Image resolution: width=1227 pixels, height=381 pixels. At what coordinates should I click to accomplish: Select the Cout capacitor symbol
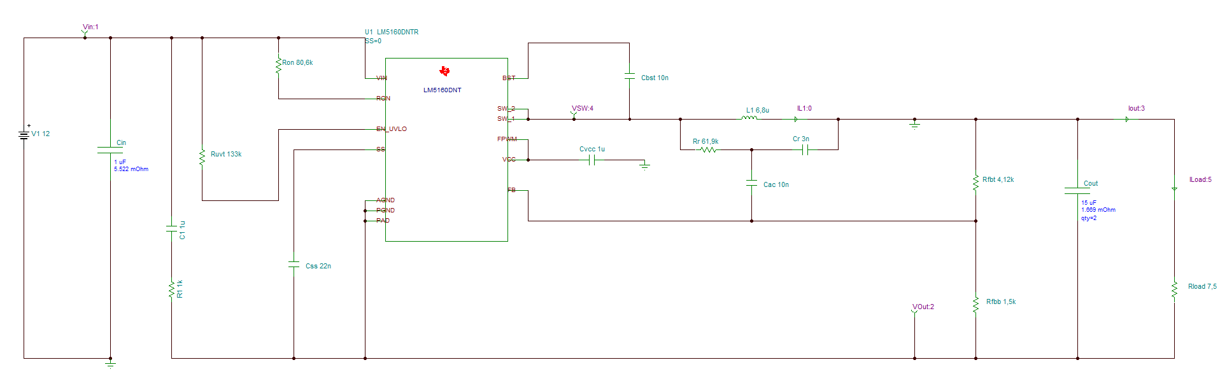[x=1077, y=191]
